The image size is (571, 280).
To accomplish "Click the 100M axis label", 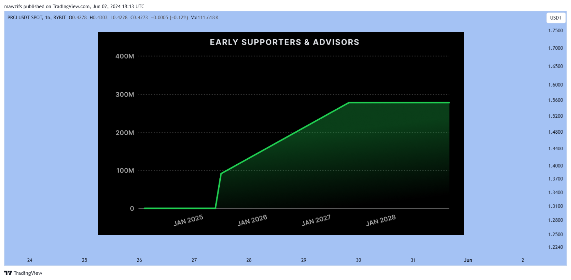I will click(x=125, y=170).
